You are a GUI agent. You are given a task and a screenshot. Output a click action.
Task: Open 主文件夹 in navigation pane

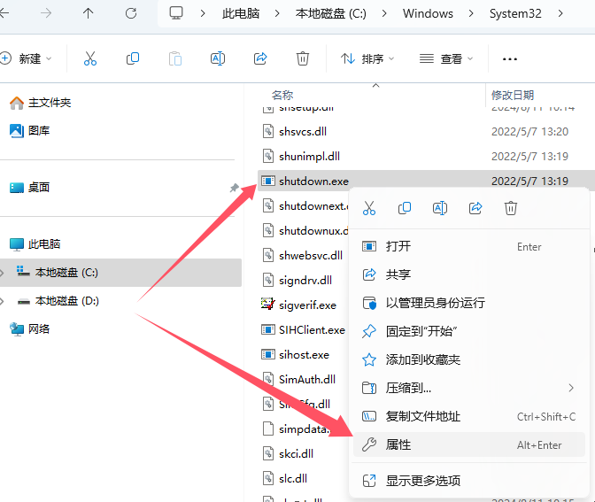(50, 103)
